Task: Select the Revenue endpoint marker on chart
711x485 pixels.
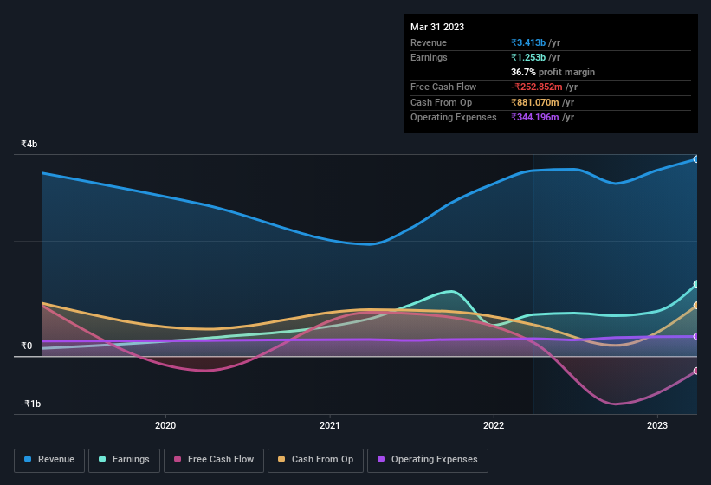Action: click(x=695, y=159)
